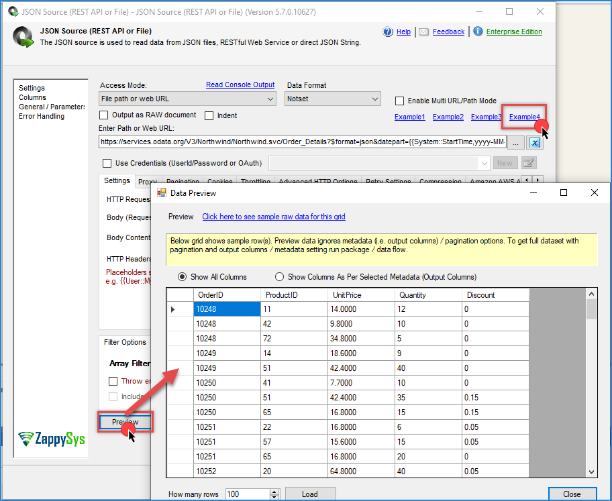
Task: Increase the How many rows value
Action: pos(274,492)
